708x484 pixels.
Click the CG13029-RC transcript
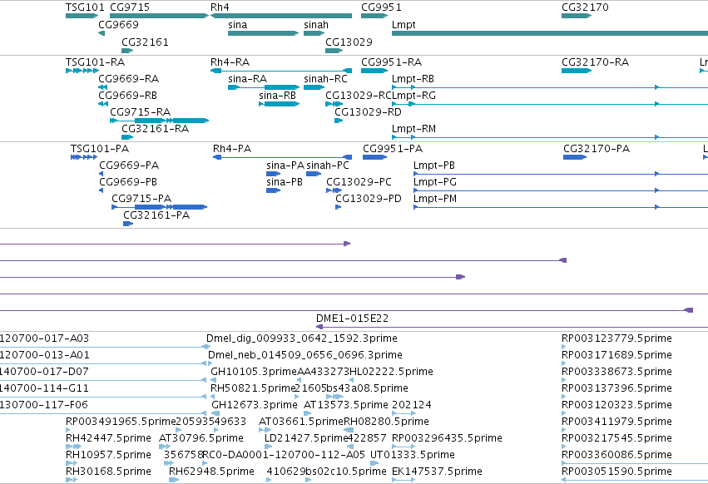(334, 104)
